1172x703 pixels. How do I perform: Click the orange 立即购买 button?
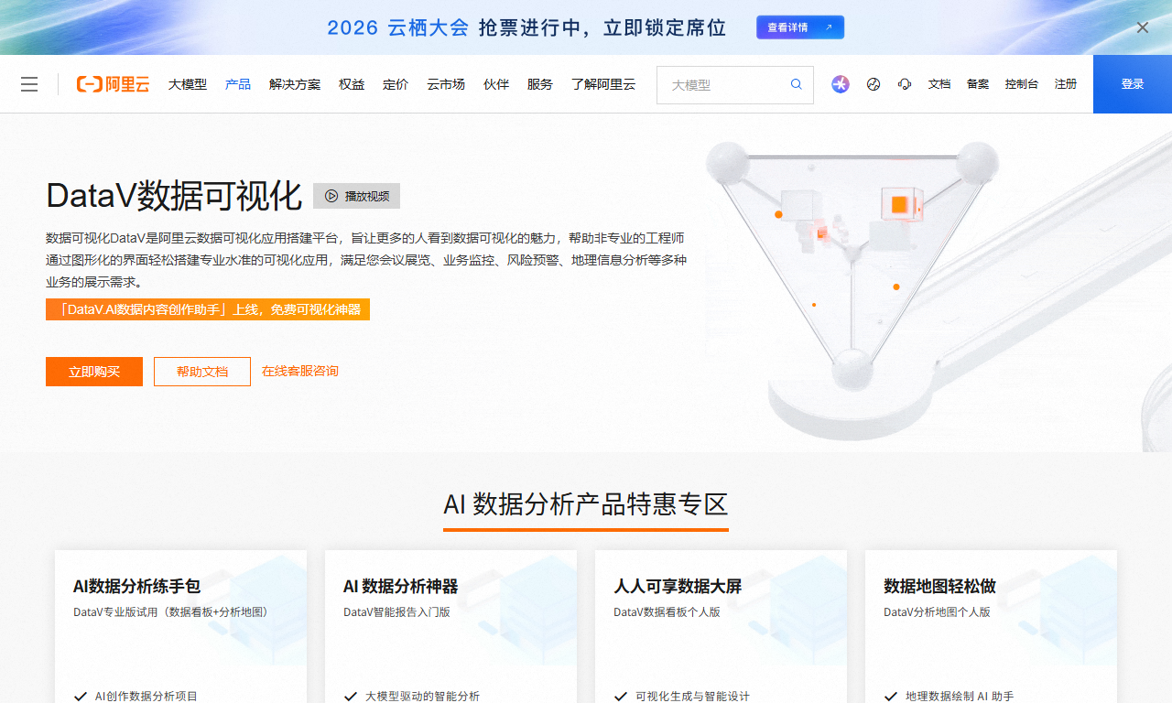point(94,372)
